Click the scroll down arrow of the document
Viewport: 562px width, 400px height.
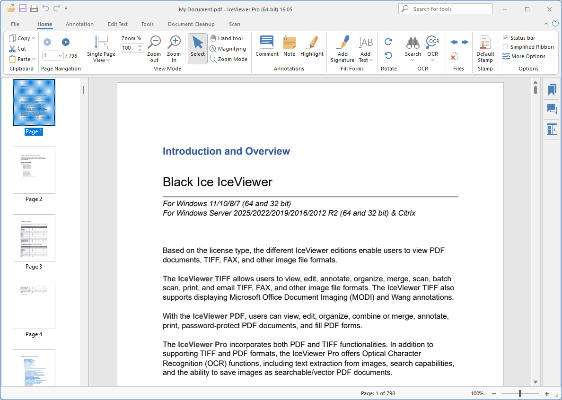[536, 382]
